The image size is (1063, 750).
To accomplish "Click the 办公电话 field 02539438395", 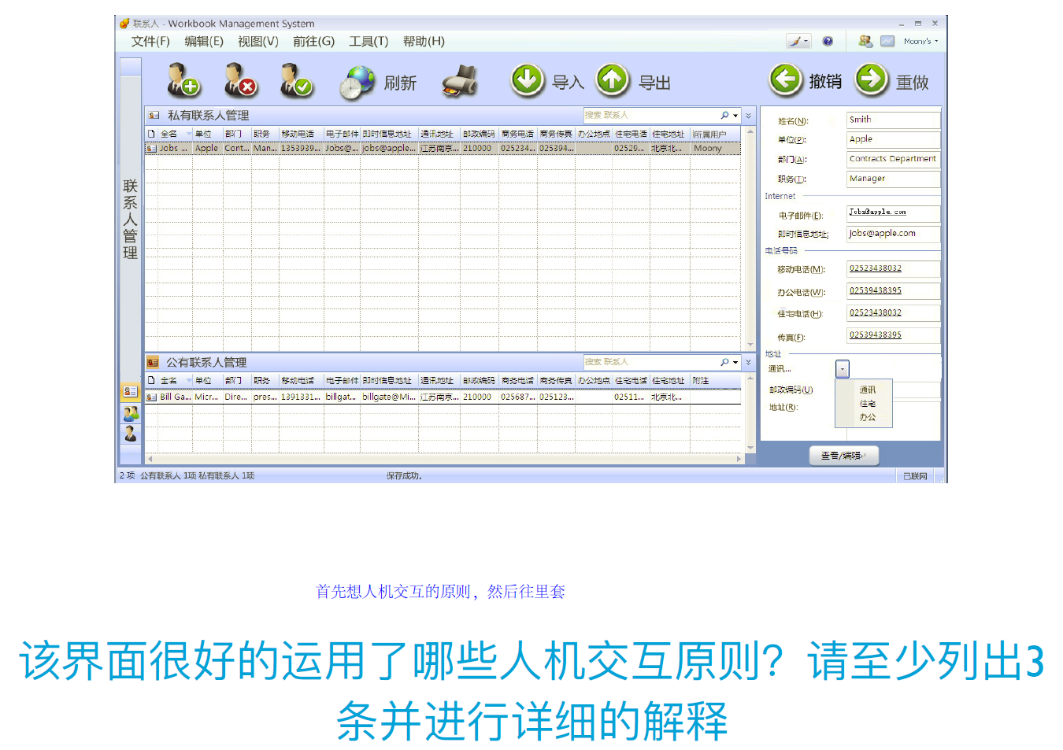I will [893, 291].
